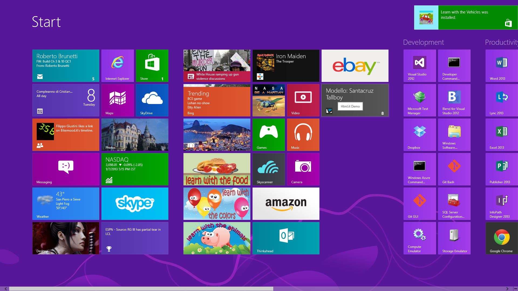This screenshot has width=518, height=291.
Task: Open the SkyDrive tile
Action: point(152,100)
